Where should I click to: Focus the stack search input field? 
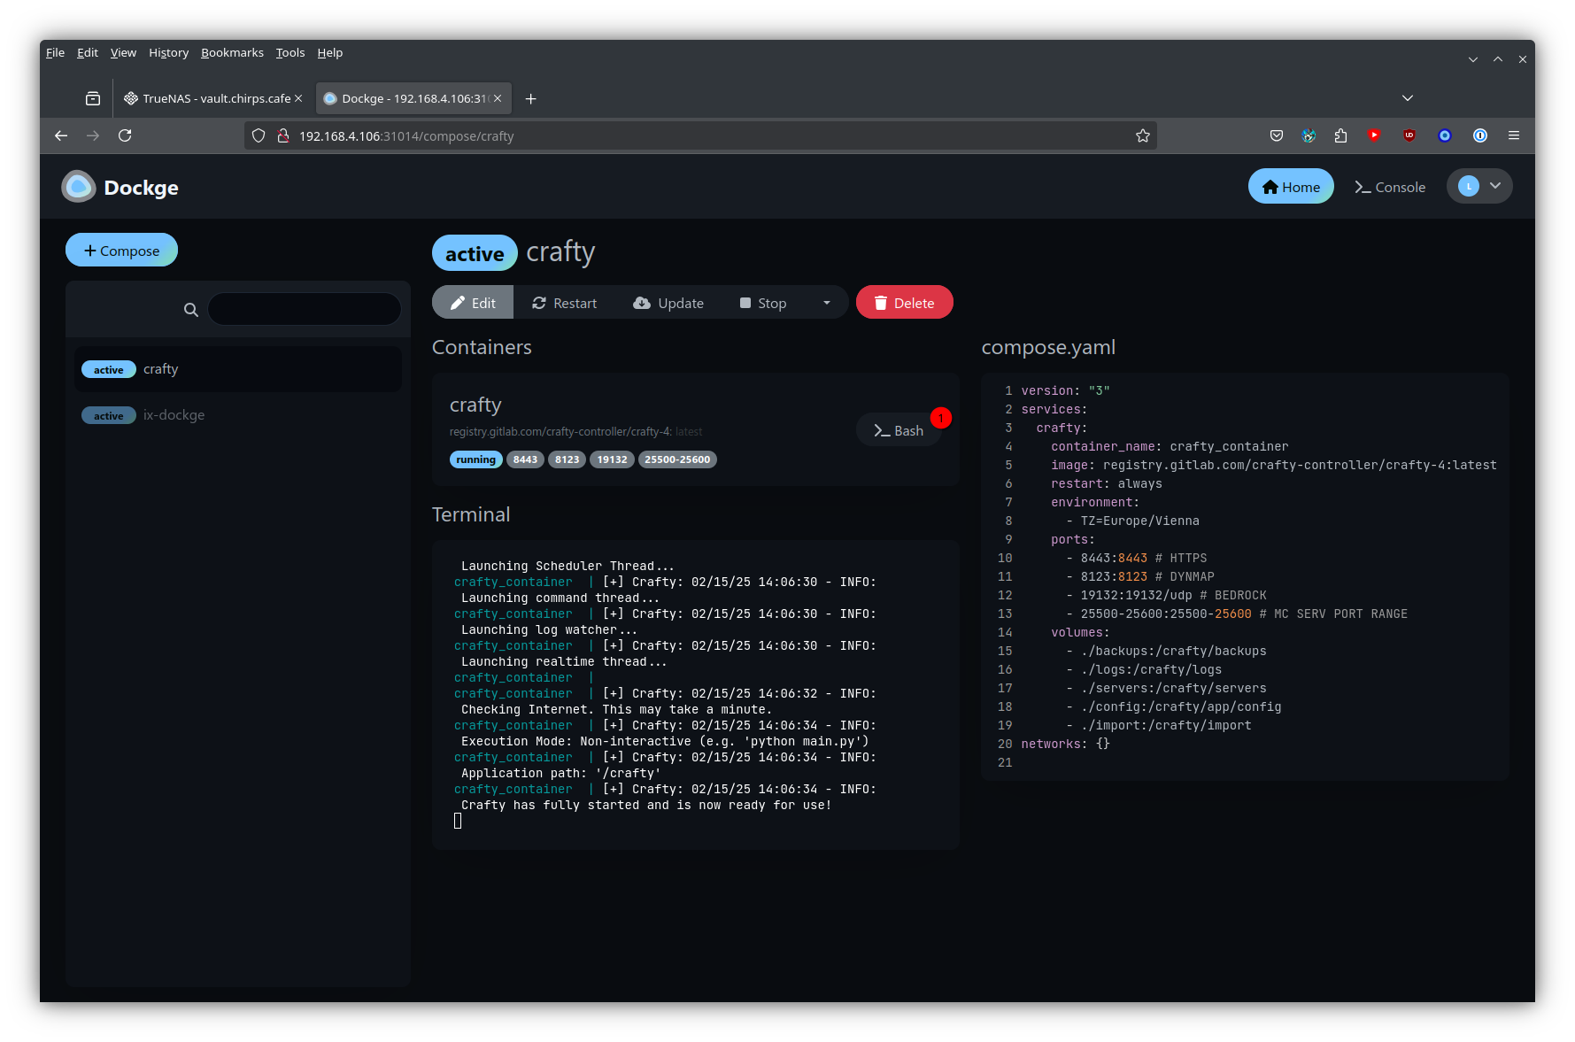[304, 310]
